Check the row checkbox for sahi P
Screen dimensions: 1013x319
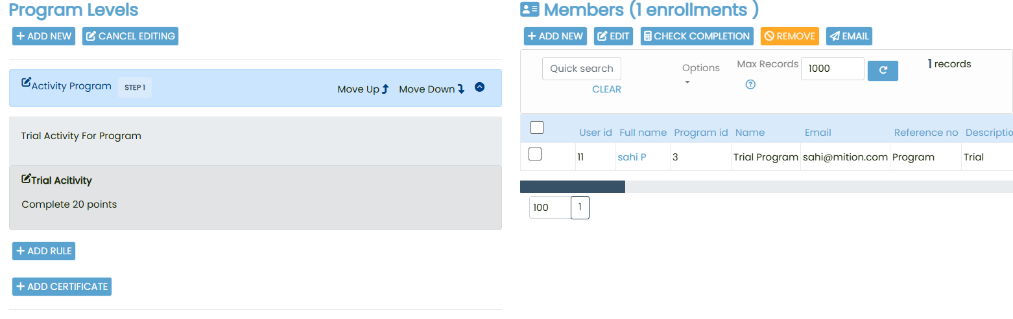coord(535,154)
